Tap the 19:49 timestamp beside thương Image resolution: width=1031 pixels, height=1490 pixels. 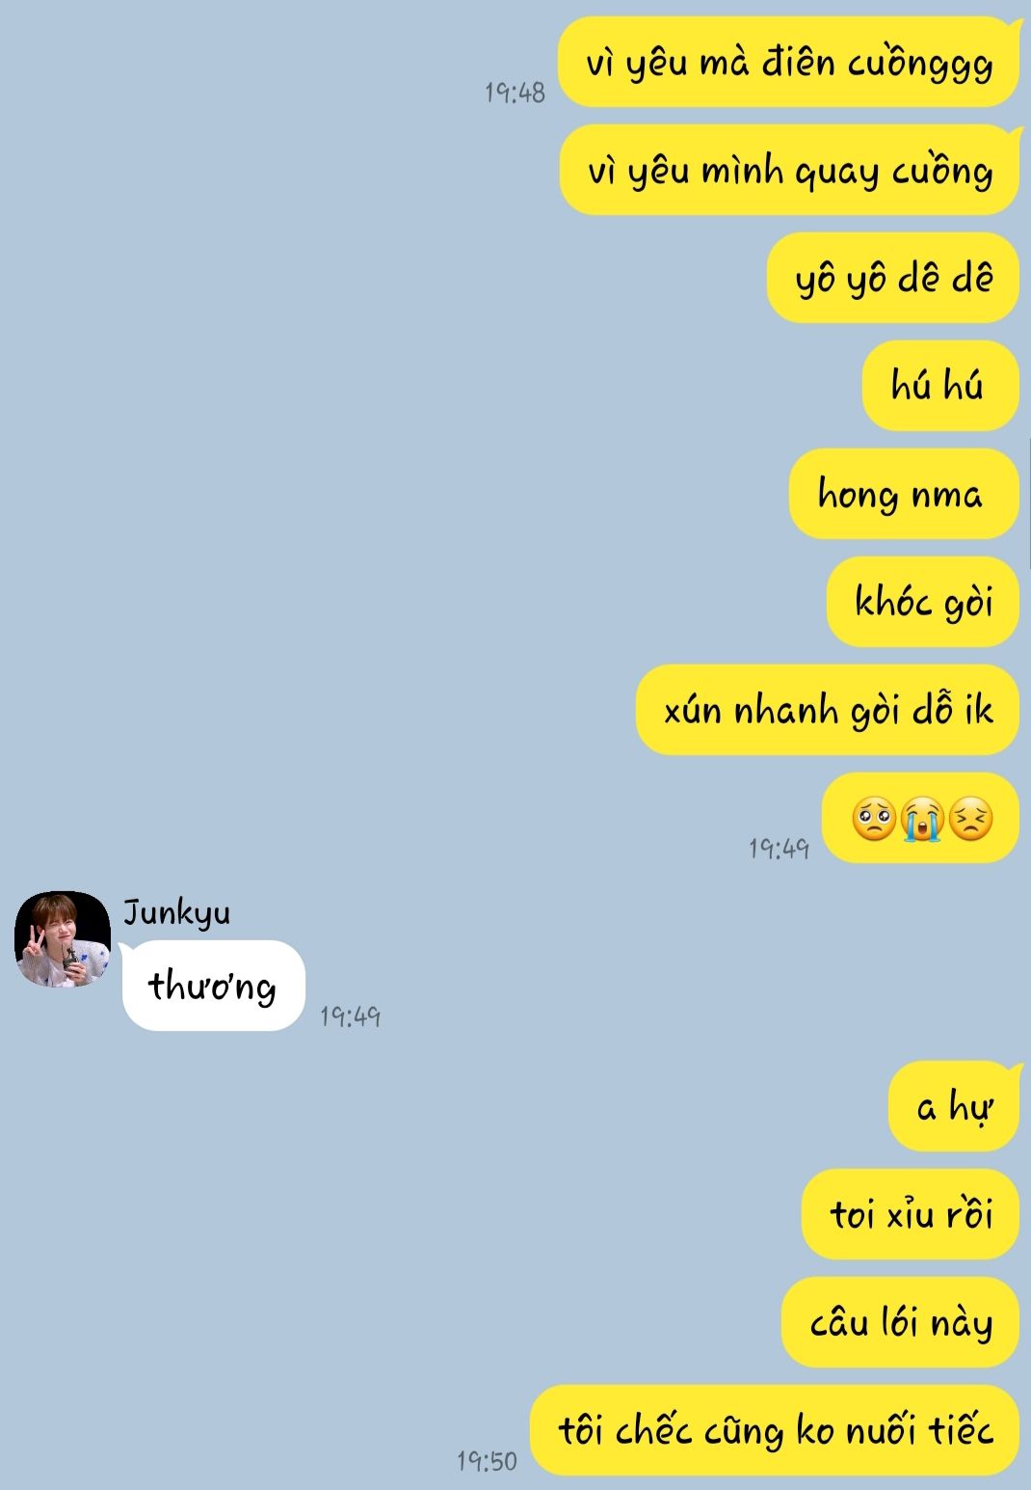(351, 1016)
